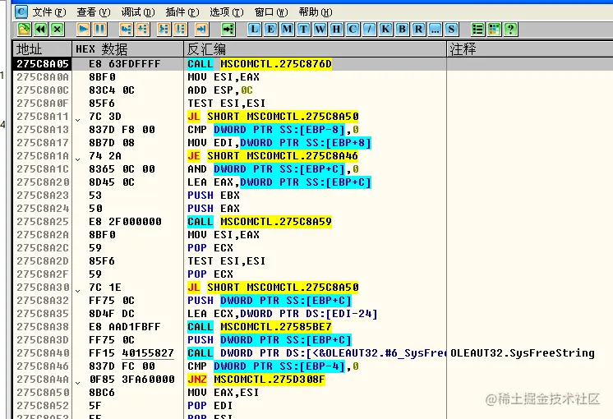Screen dimensions: 613x419
Task: Show executable modules with the E button
Action: [x=270, y=30]
